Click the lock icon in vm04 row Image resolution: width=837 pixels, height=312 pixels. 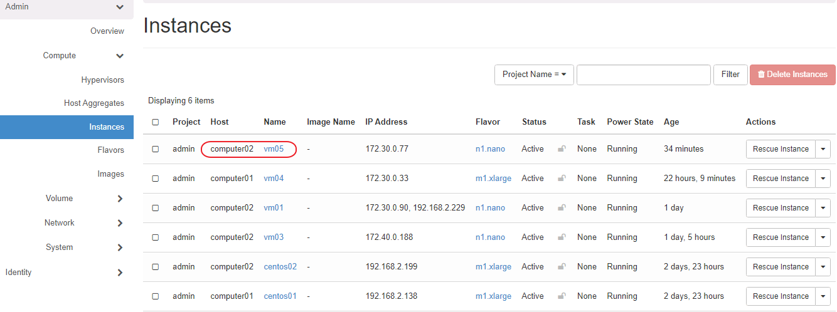(x=562, y=179)
